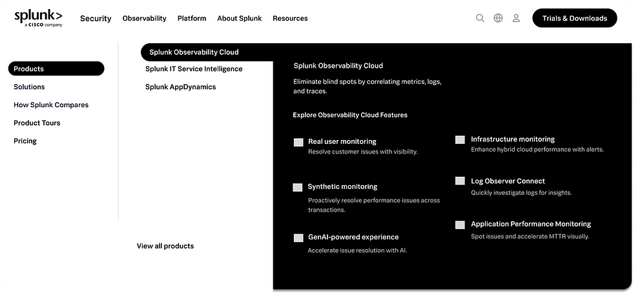Viewport: 633px width, 293px height.
Task: Open the Platform dropdown menu
Action: [192, 19]
